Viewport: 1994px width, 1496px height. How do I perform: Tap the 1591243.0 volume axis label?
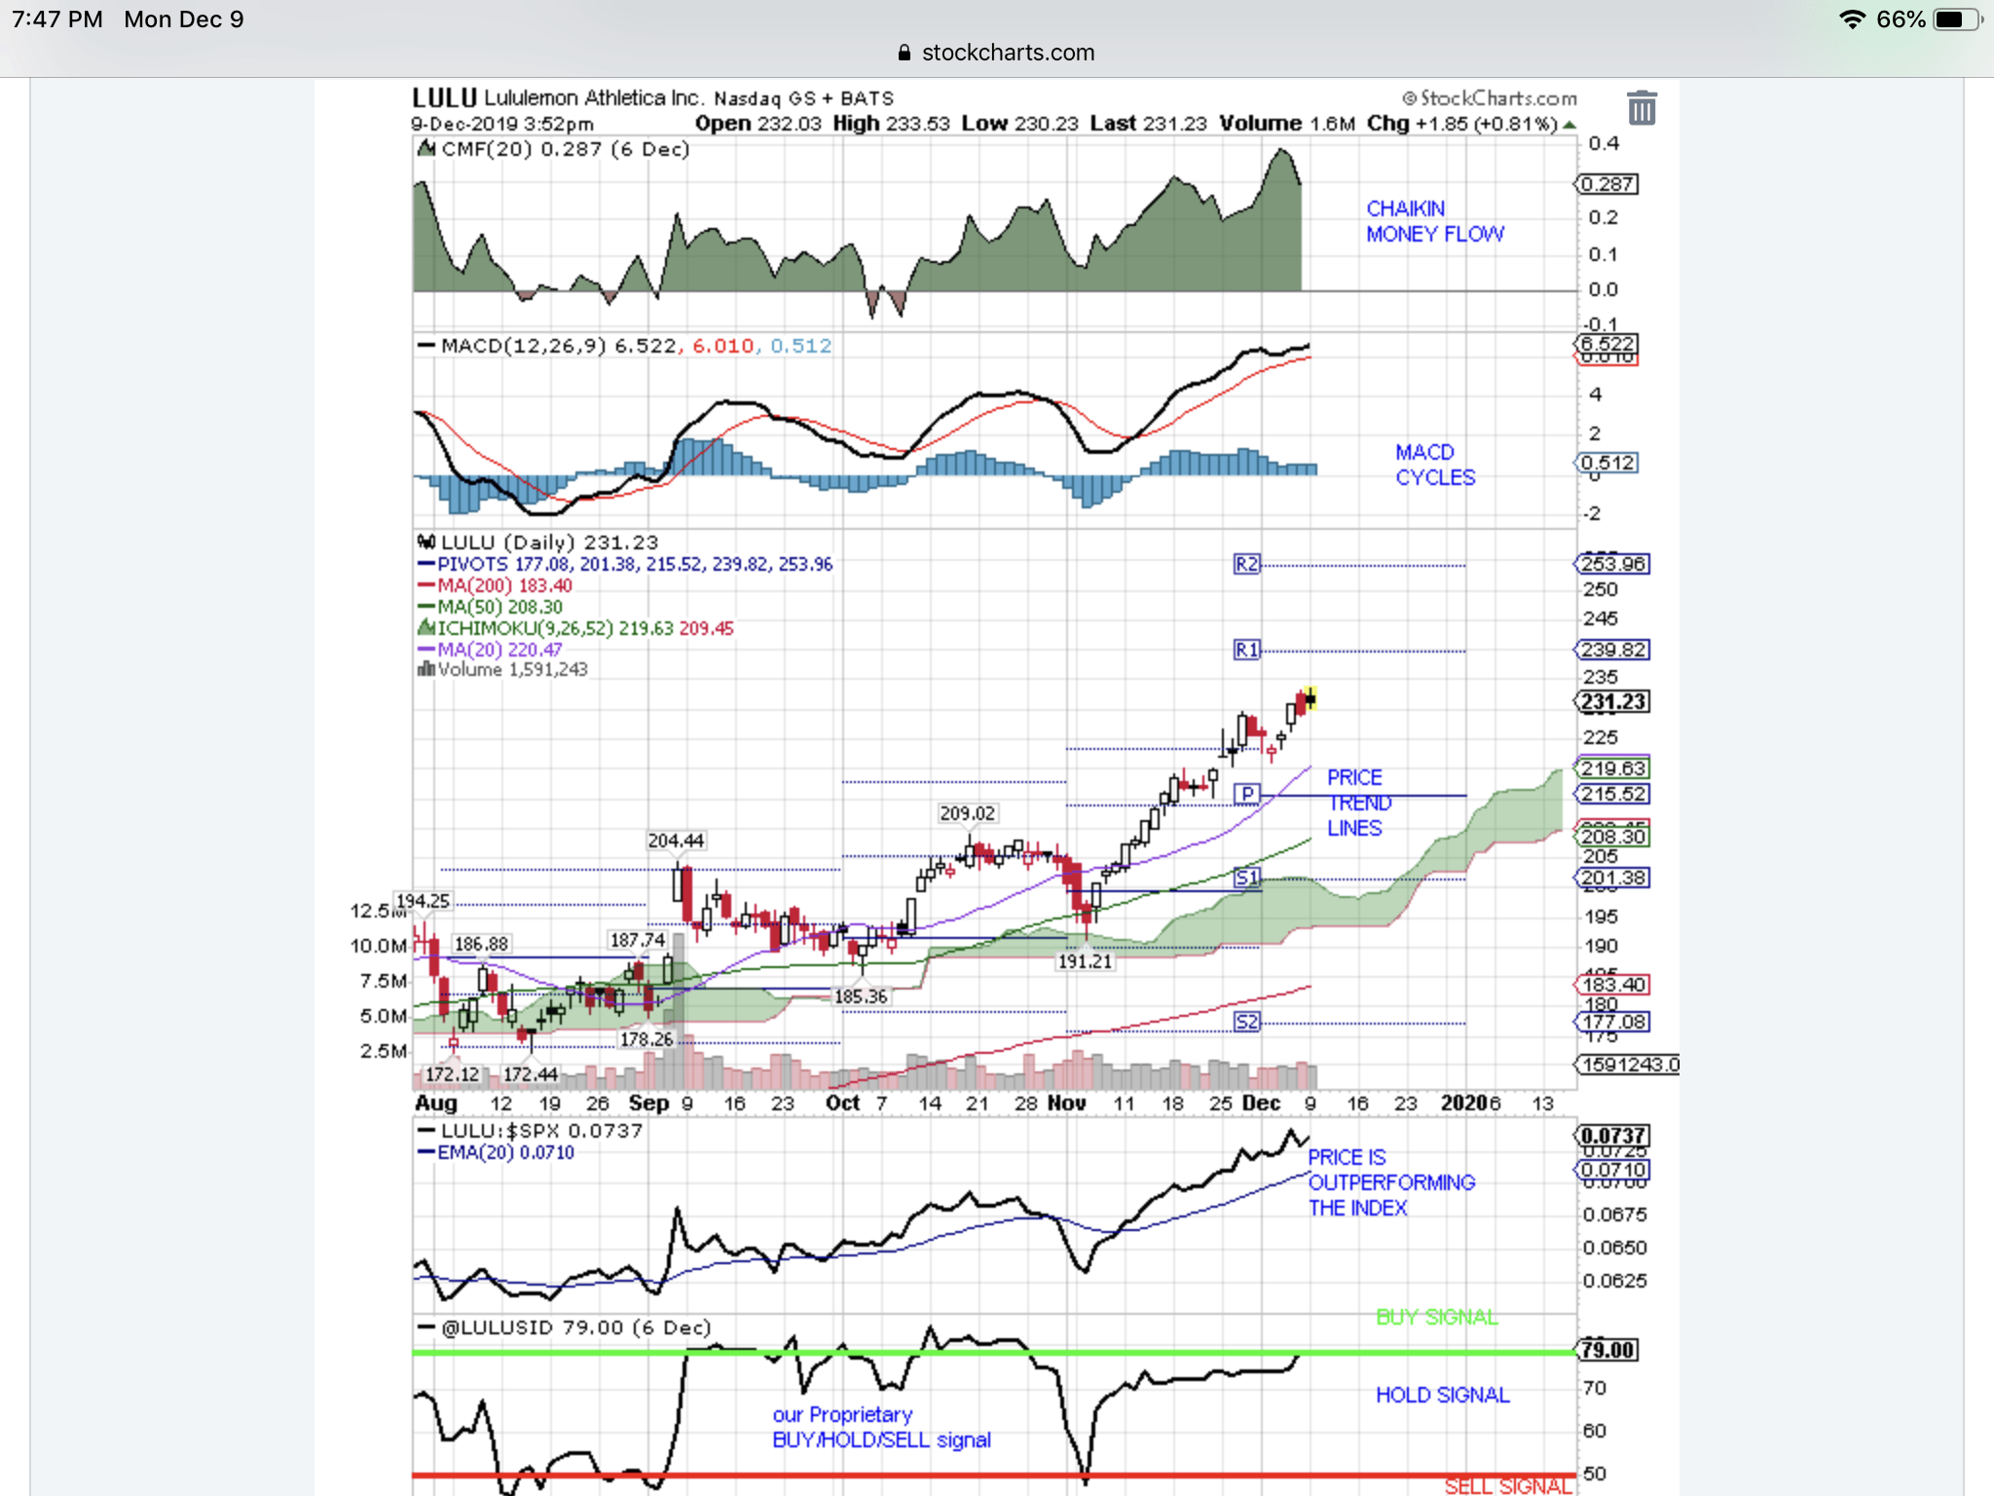(x=1627, y=1065)
